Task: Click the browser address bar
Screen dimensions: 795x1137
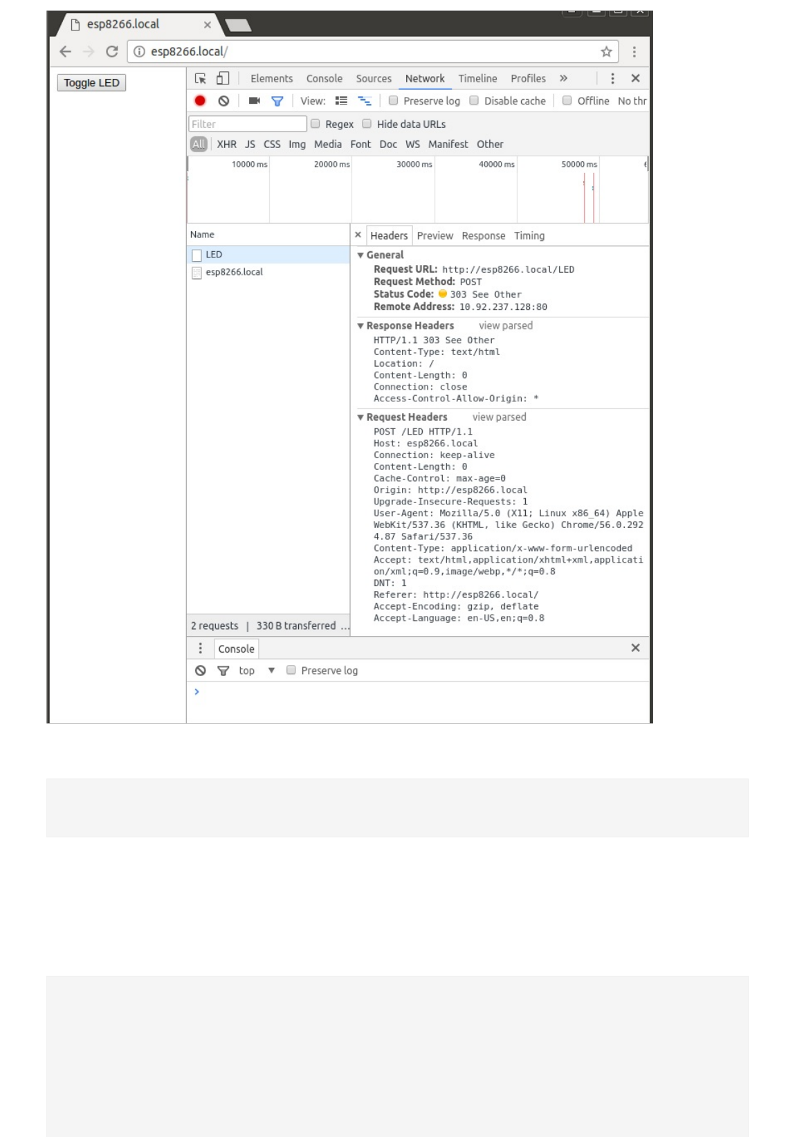Action: pyautogui.click(x=374, y=52)
